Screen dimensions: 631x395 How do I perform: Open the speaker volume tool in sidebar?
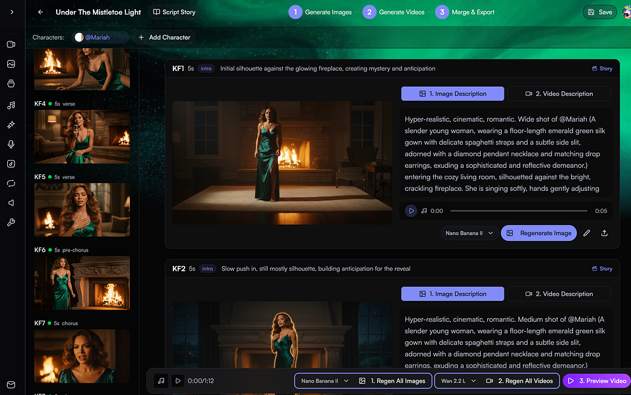click(x=11, y=203)
